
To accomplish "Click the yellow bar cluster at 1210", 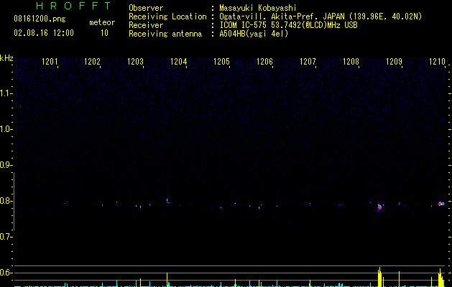I will (441, 278).
